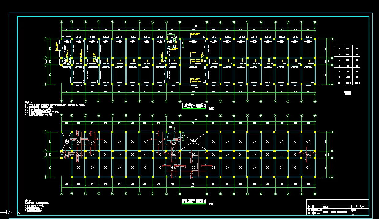Viewport: 379px width, 219px height.
Task: Select axis bubble D left of beam plan
Action: (x=45, y=39)
